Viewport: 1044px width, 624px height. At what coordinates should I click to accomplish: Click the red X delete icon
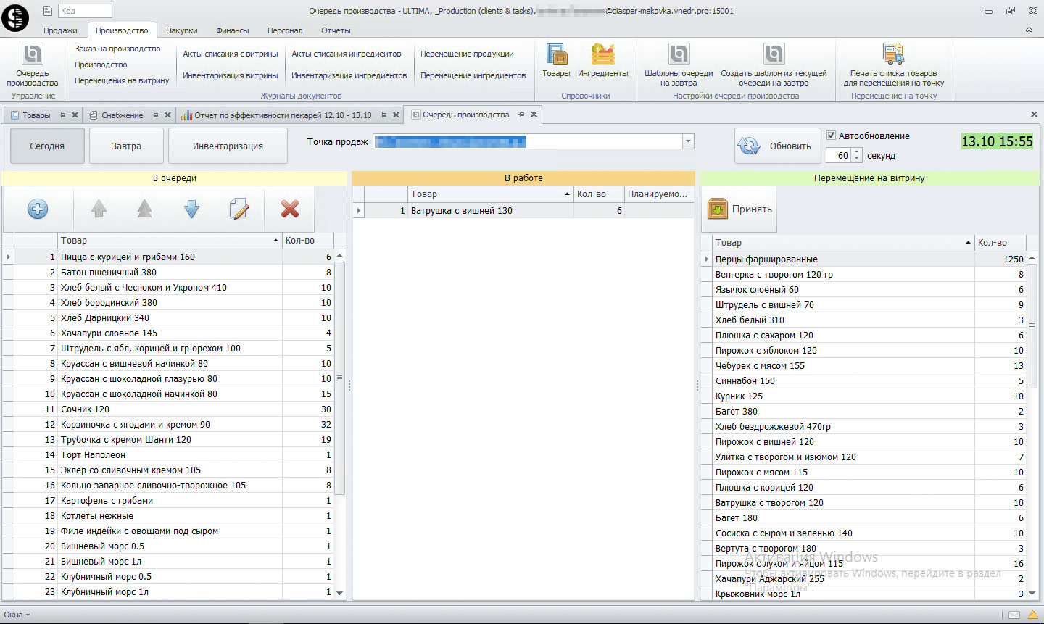tap(290, 209)
